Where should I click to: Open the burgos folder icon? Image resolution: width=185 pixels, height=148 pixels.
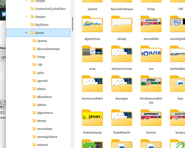[178, 118]
